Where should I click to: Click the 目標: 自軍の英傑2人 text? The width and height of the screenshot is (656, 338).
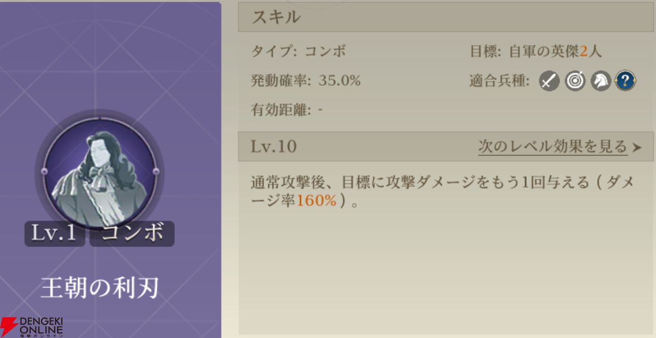point(536,51)
